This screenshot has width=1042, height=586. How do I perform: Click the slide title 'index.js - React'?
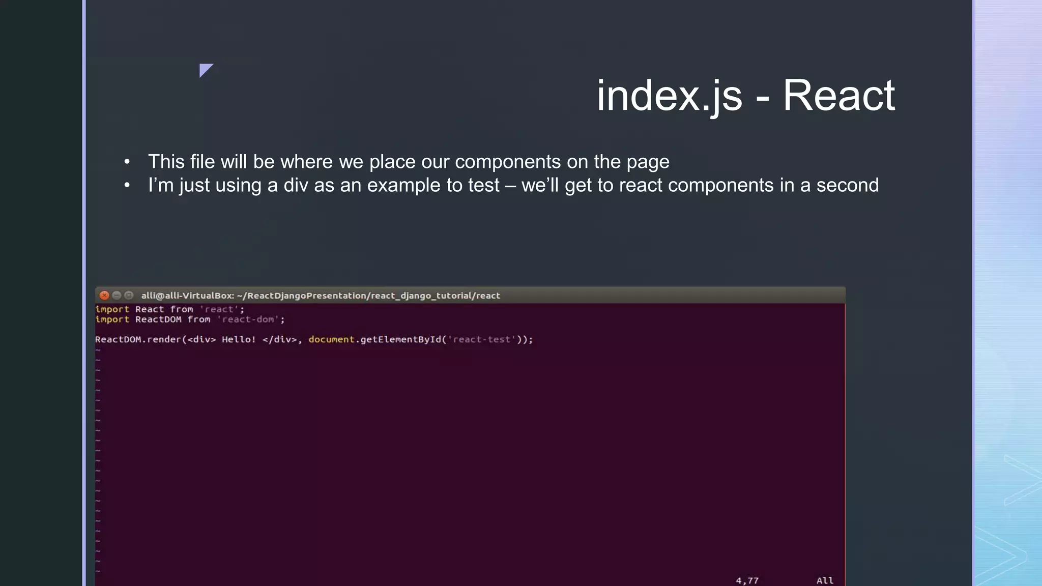point(745,96)
